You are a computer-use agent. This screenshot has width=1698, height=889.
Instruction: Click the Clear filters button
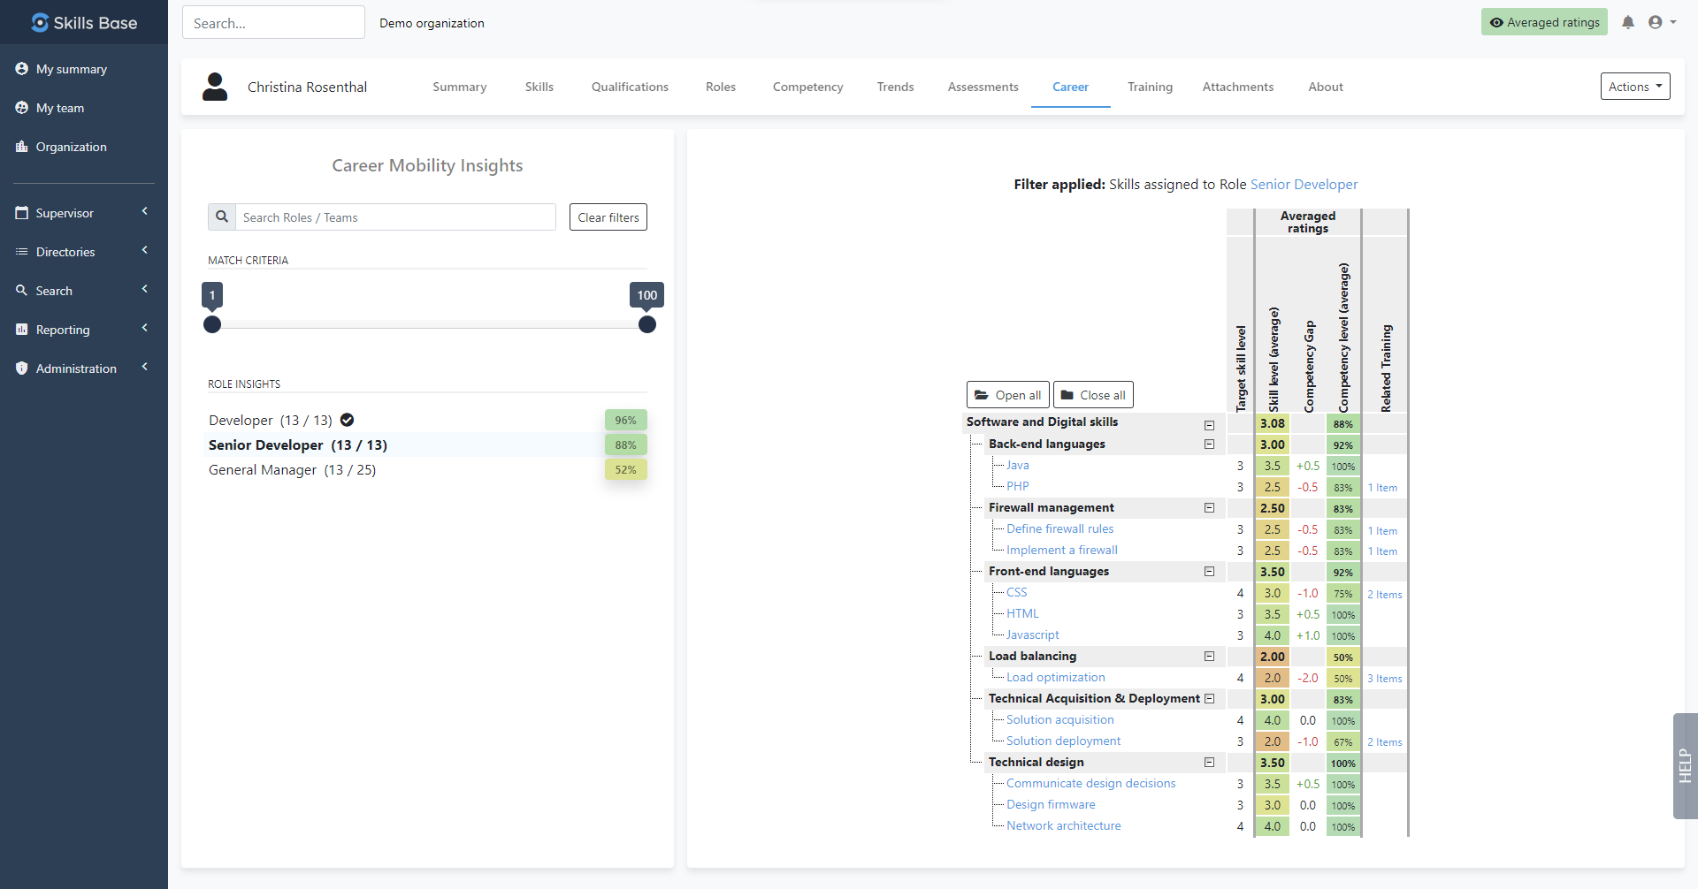(x=608, y=217)
